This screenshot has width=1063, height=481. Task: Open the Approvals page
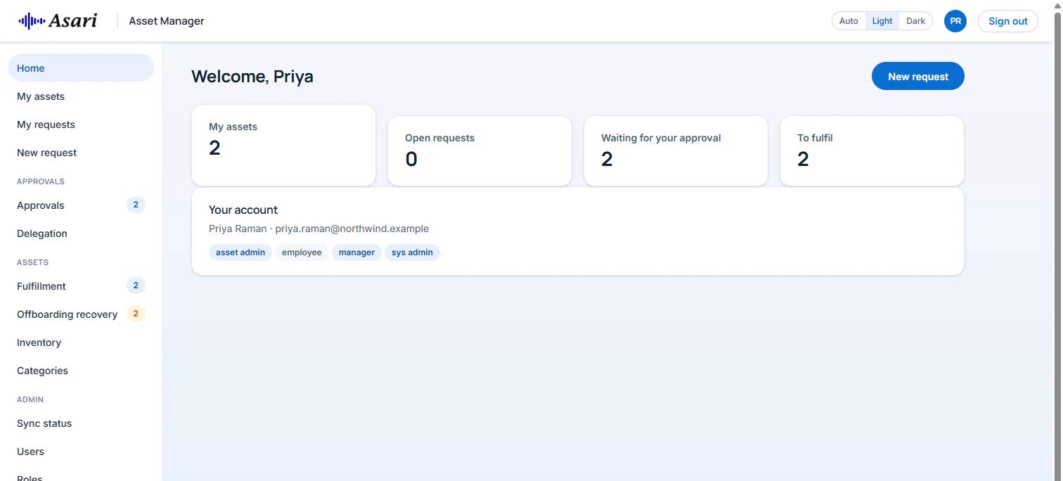pyautogui.click(x=81, y=205)
